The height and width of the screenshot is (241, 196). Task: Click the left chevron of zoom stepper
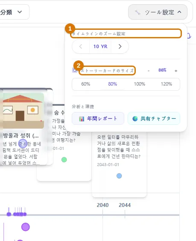(x=81, y=46)
